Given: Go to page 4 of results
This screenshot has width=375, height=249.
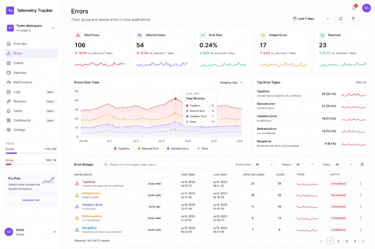Looking at the screenshot, I should pyautogui.click(x=355, y=241).
